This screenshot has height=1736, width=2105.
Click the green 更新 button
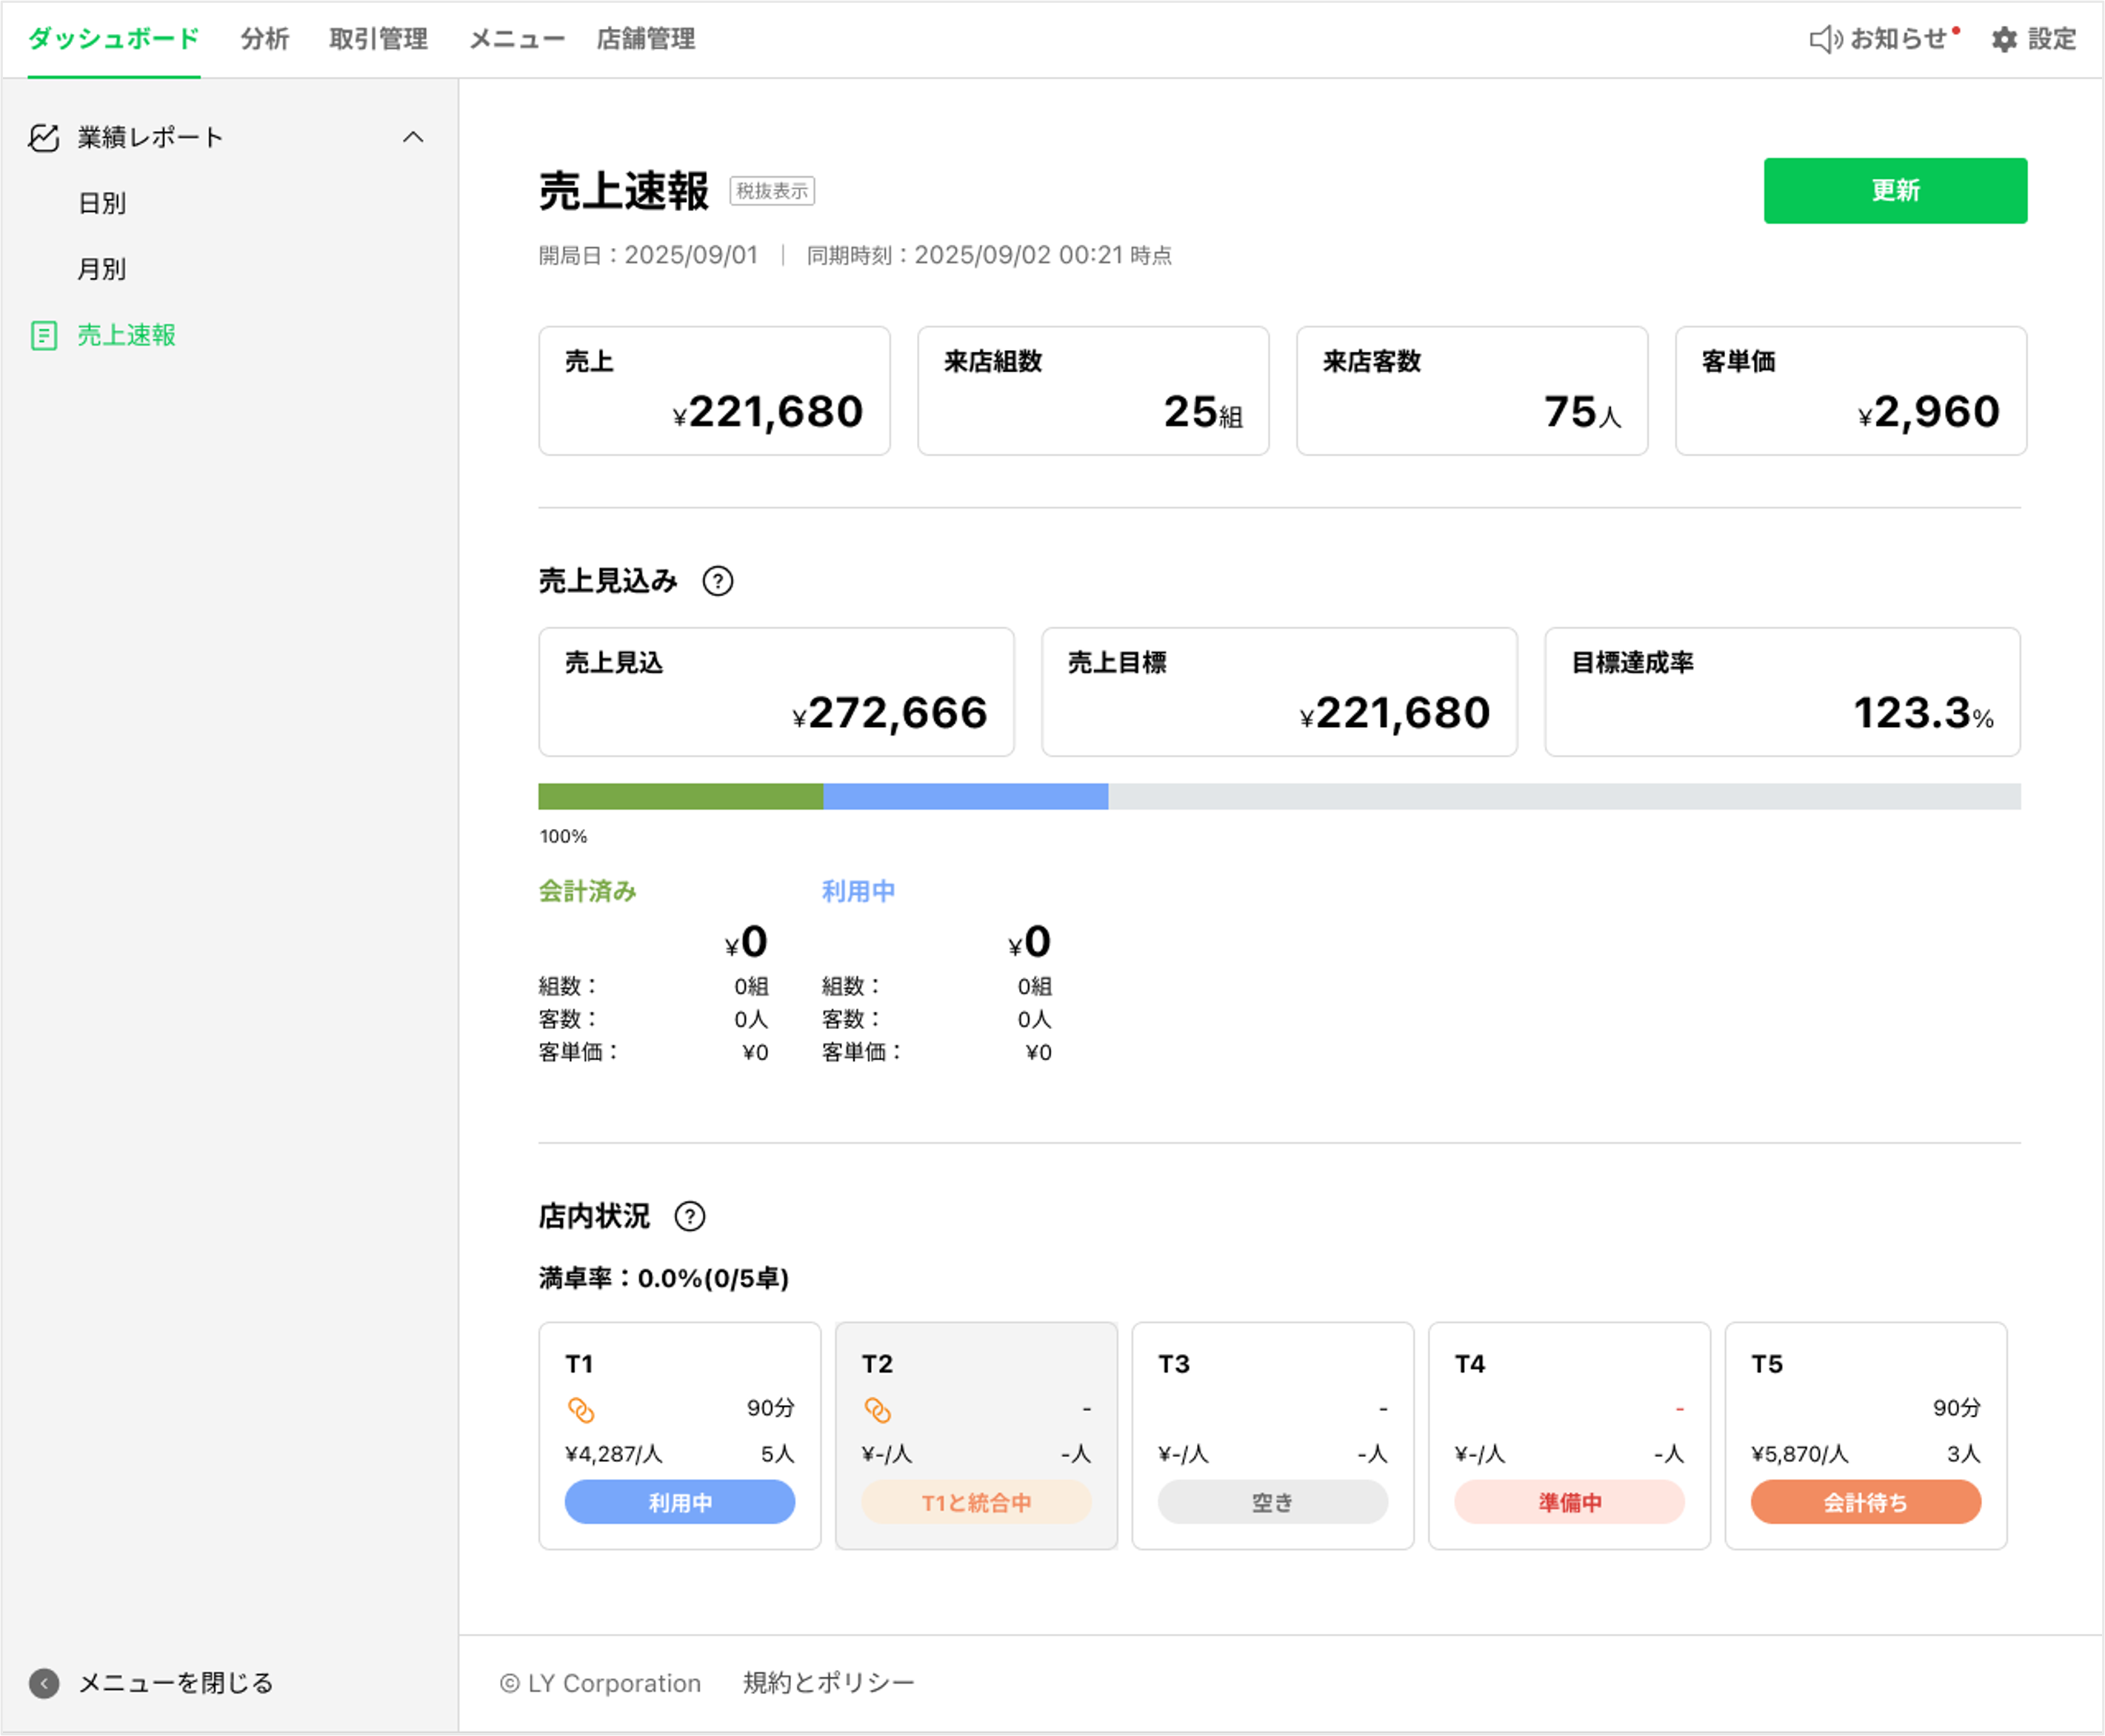click(x=1895, y=190)
